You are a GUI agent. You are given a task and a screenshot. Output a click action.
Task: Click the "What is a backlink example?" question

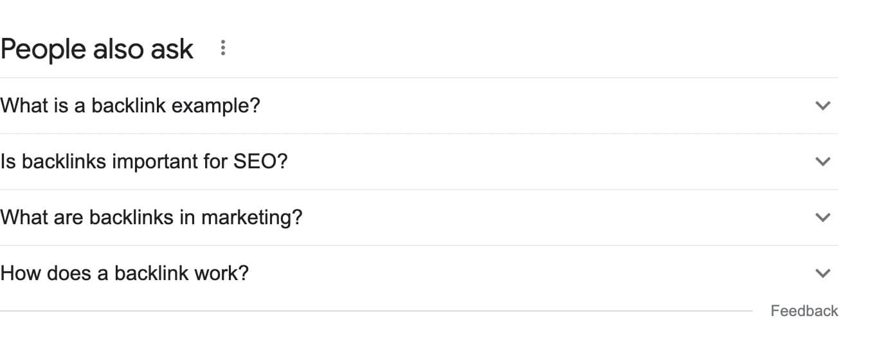[130, 105]
